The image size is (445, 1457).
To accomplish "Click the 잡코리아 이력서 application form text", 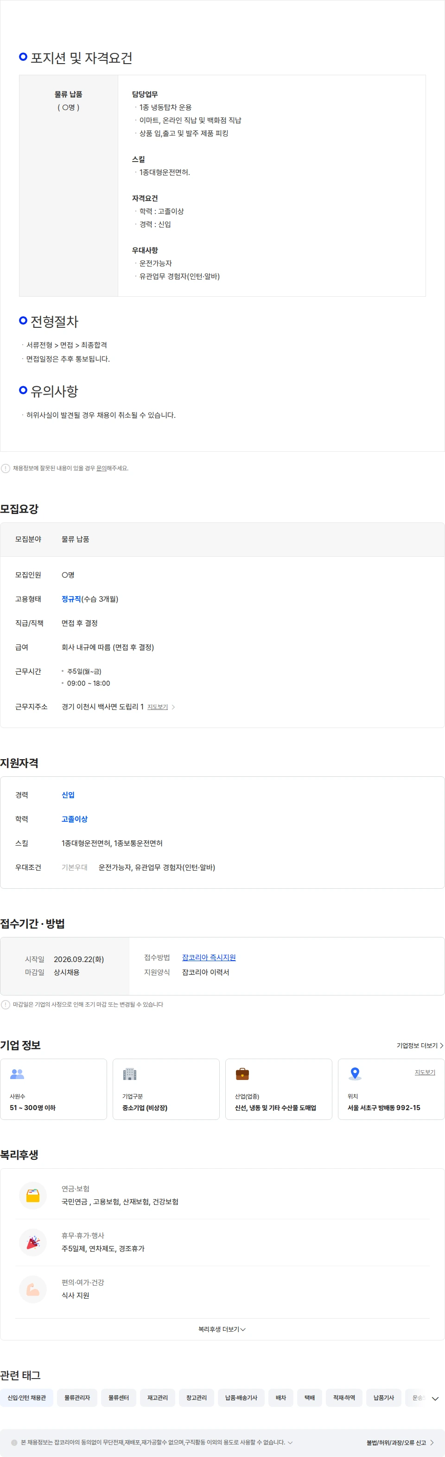I will tap(205, 972).
